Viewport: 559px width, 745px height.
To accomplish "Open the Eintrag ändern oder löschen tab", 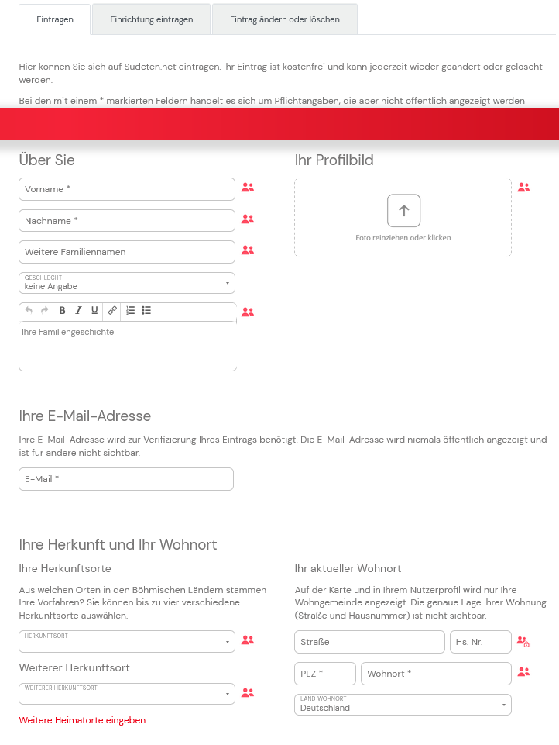I will (284, 19).
